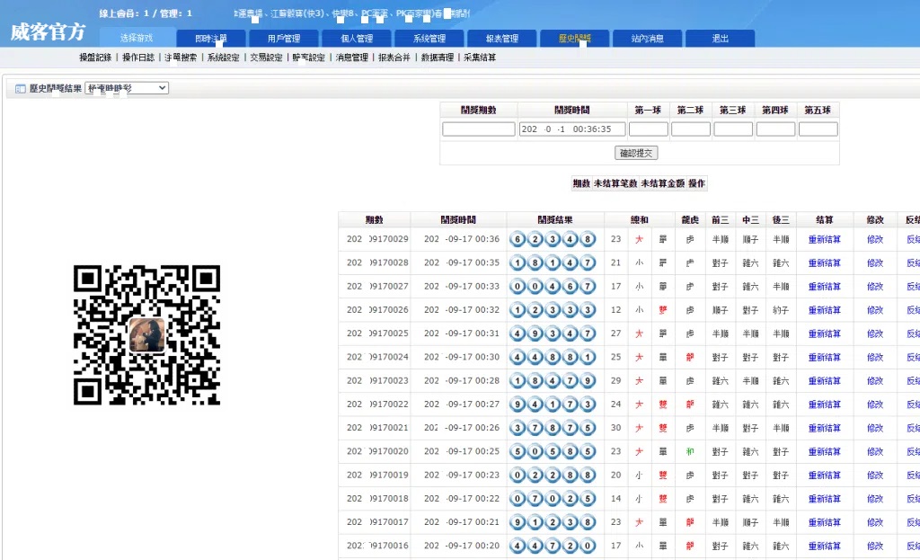Screen dimensions: 920x560
Task: Click 重新结算 for period ending 0016
Action: [825, 546]
